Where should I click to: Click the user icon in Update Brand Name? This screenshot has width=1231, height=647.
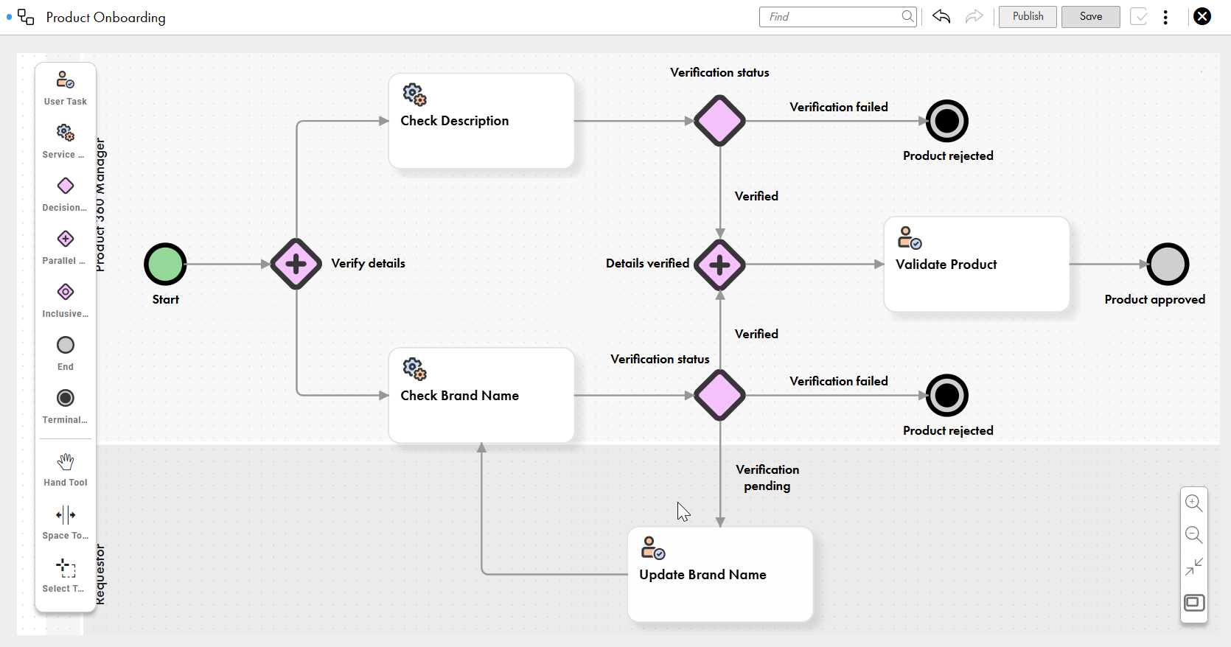[653, 548]
